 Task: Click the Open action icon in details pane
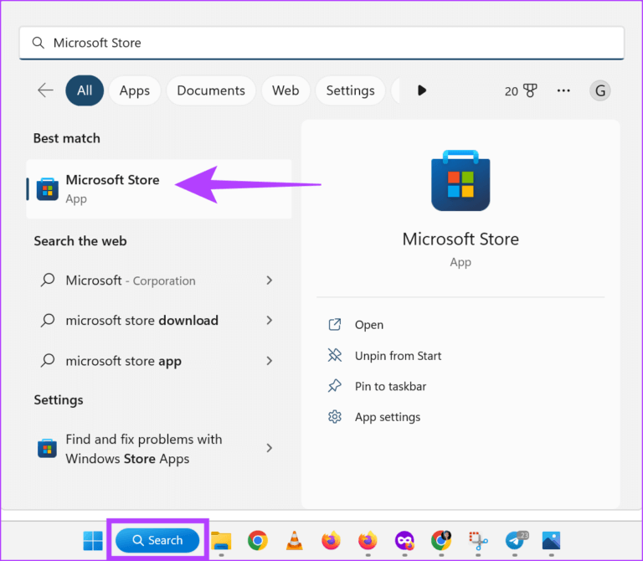(335, 324)
